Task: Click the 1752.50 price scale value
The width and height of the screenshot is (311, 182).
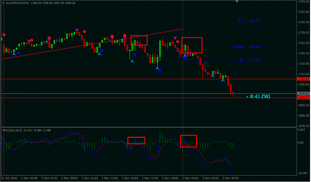Action: (304, 12)
